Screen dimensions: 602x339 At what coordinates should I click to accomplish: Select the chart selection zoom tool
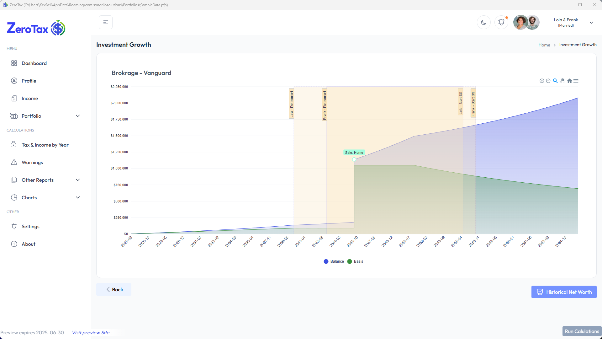[x=555, y=81]
